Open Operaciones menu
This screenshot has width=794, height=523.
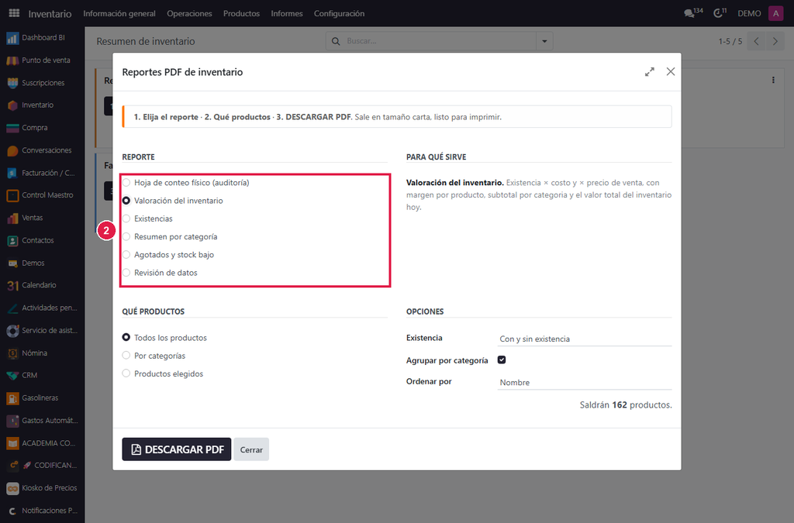pos(189,14)
